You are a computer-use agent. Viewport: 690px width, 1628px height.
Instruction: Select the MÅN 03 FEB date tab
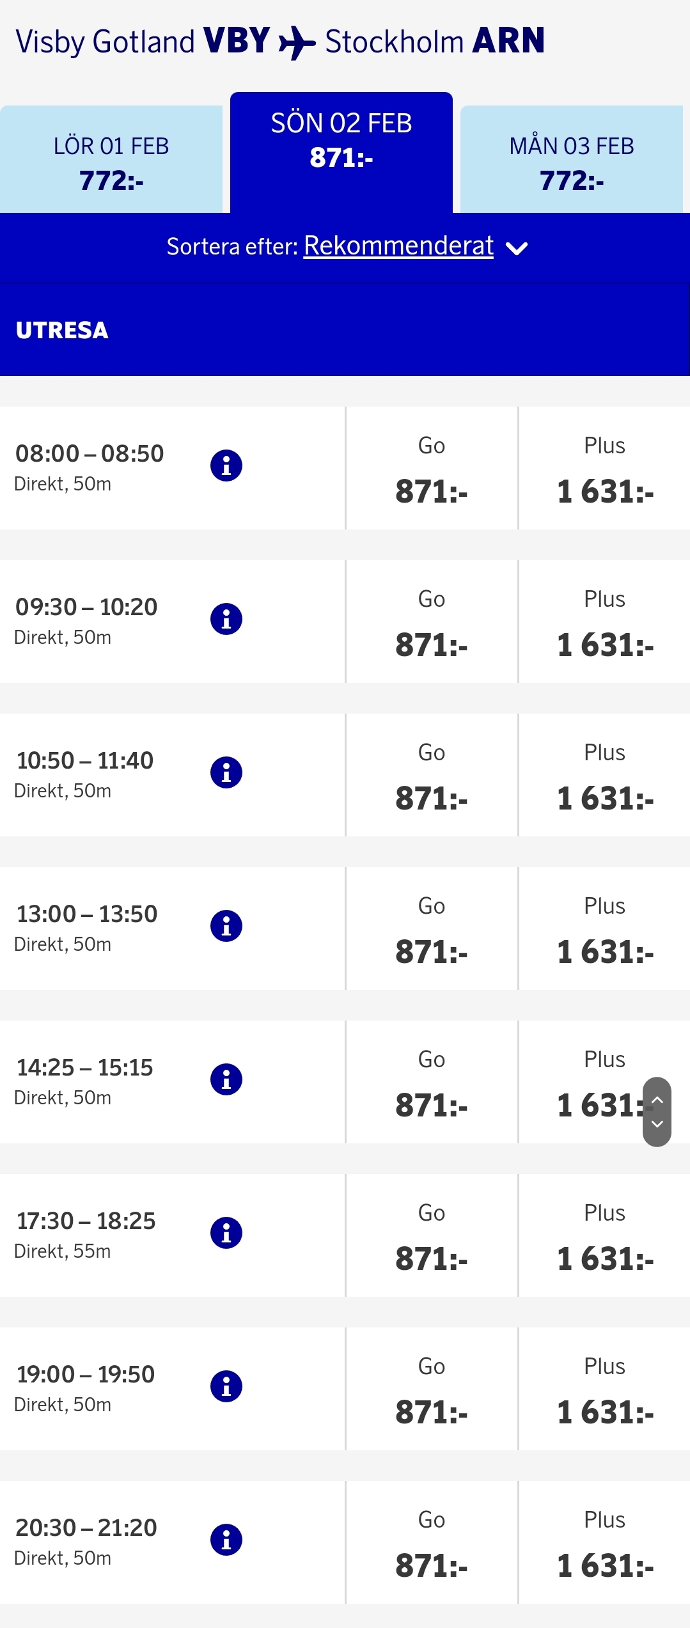click(x=572, y=162)
